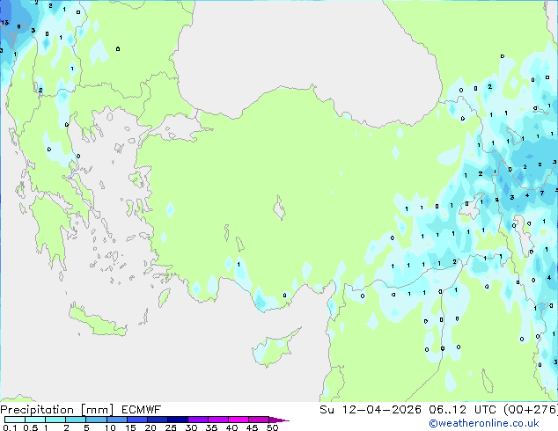The height and width of the screenshot is (431, 558).
Task: Pick the 20–25 mm dark blue swatch
Action: coord(157,420)
